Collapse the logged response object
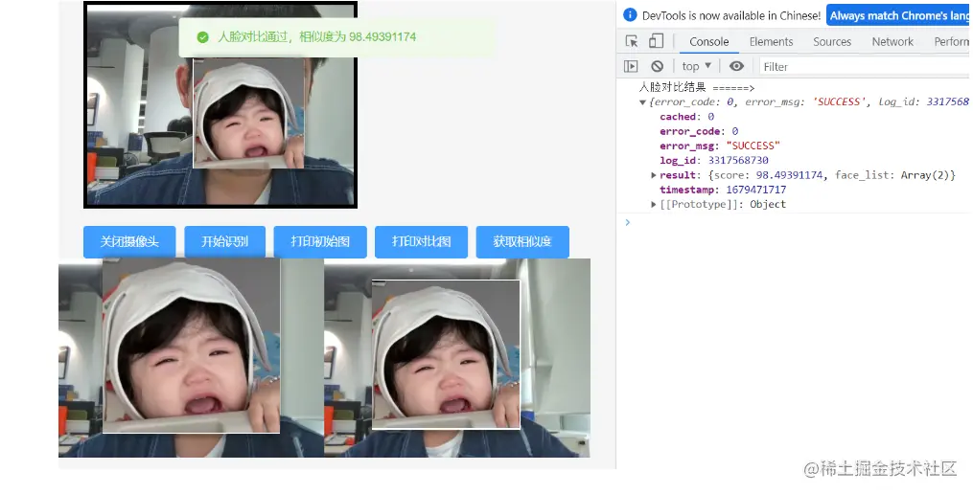 [x=643, y=102]
